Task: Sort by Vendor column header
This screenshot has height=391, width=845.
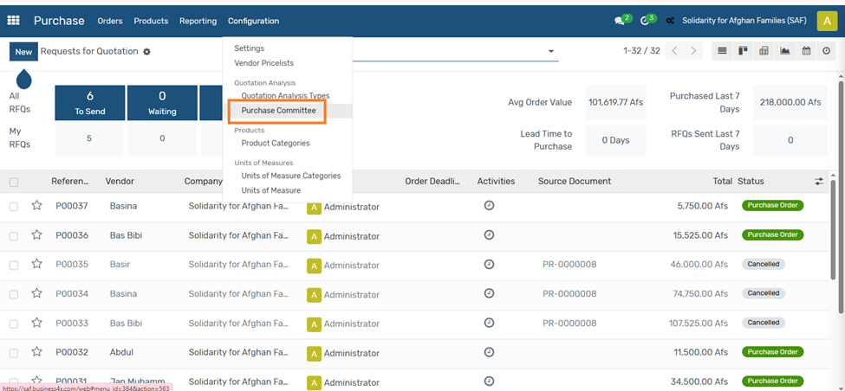Action: [x=120, y=182]
